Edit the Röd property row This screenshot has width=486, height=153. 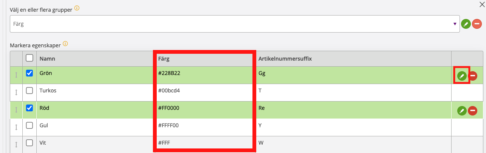462,111
